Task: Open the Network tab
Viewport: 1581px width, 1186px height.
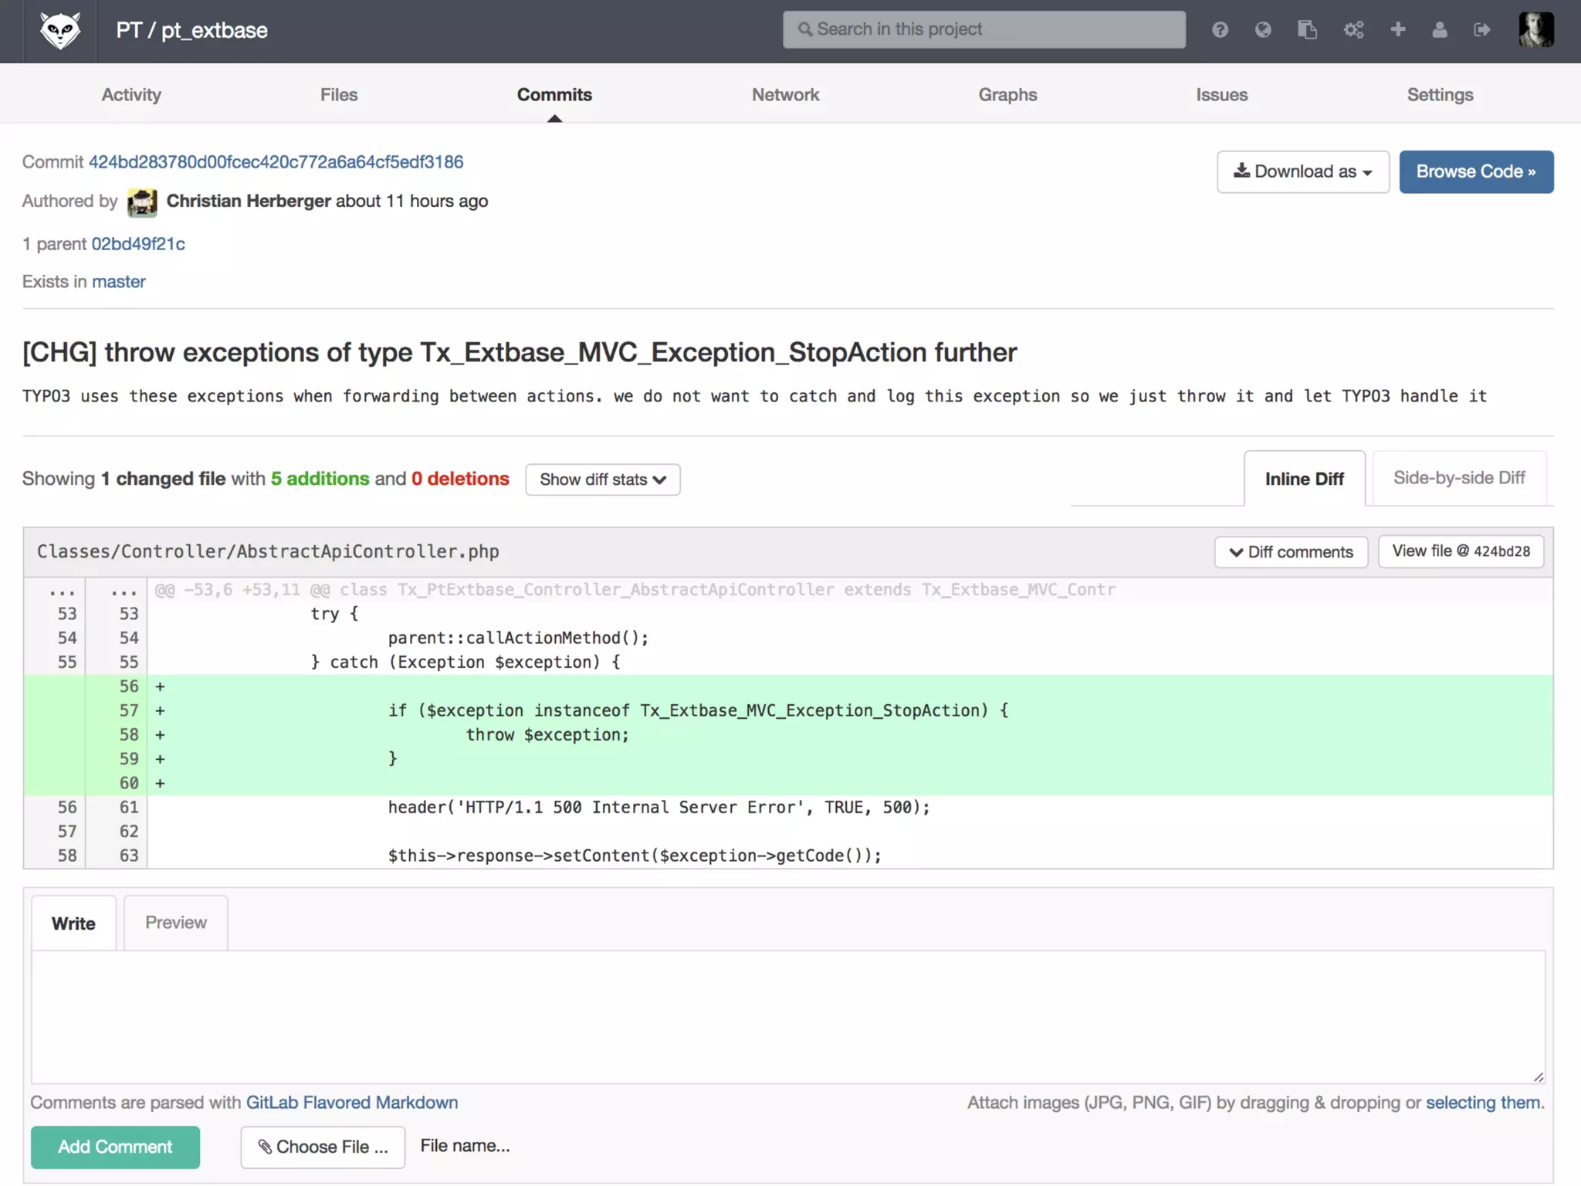Action: click(x=785, y=94)
